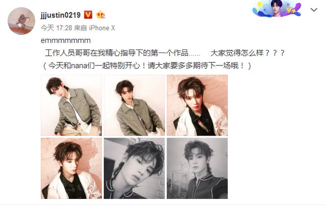Click the V+ logo on the banner
Viewport: 326px width, 206px height.
tap(291, 10)
